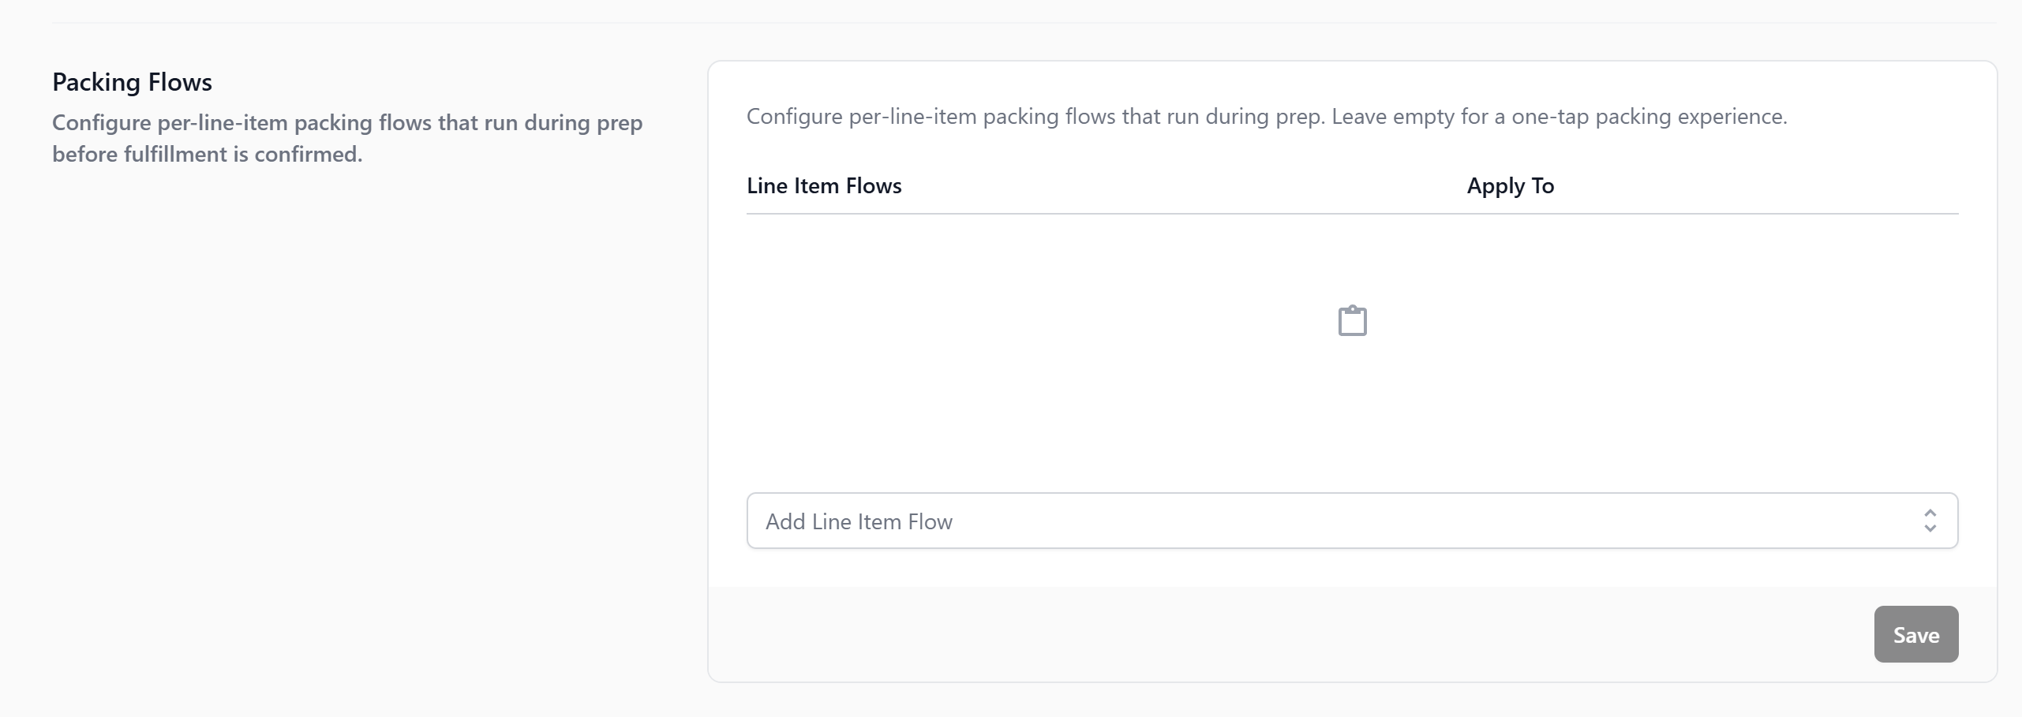This screenshot has width=2022, height=717.
Task: Click the Apply To column header
Action: coord(1510,186)
